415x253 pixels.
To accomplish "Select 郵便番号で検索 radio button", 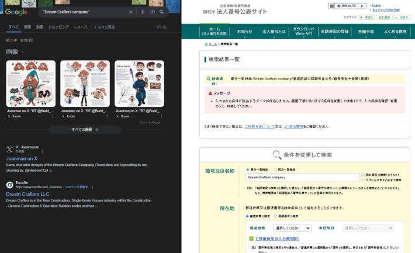I will (275, 216).
